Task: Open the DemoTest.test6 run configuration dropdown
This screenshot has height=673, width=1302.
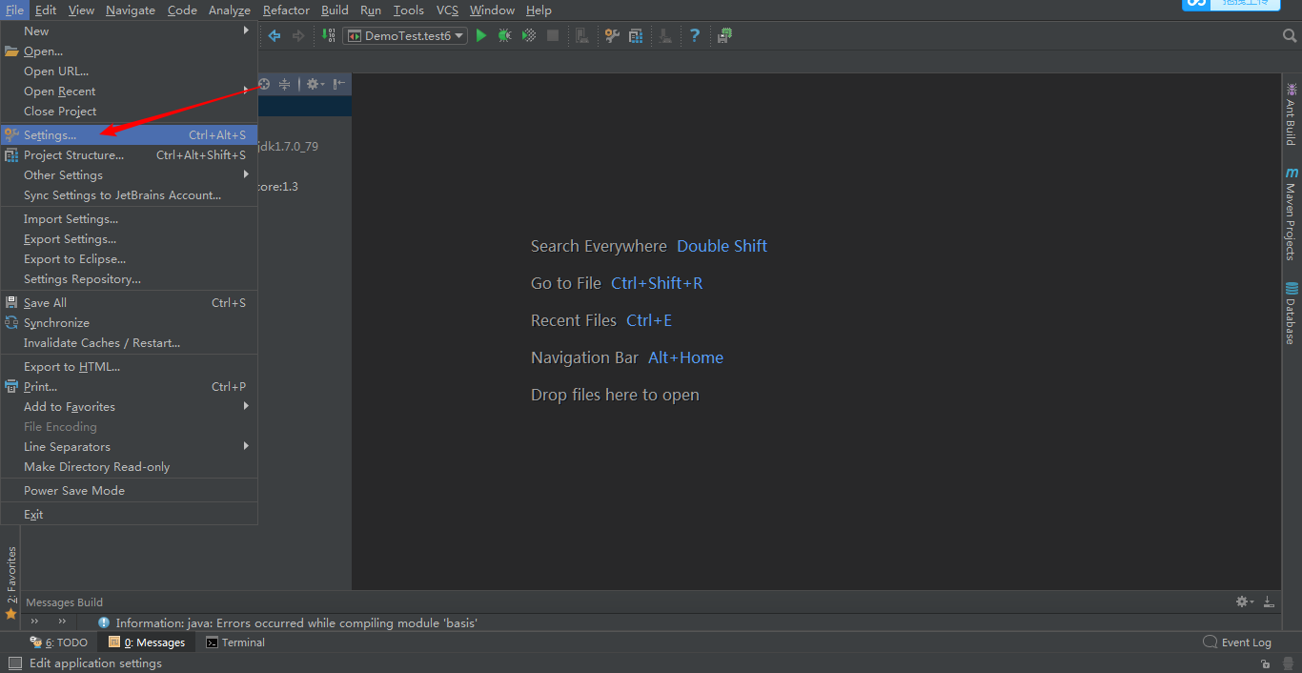Action: coord(405,35)
